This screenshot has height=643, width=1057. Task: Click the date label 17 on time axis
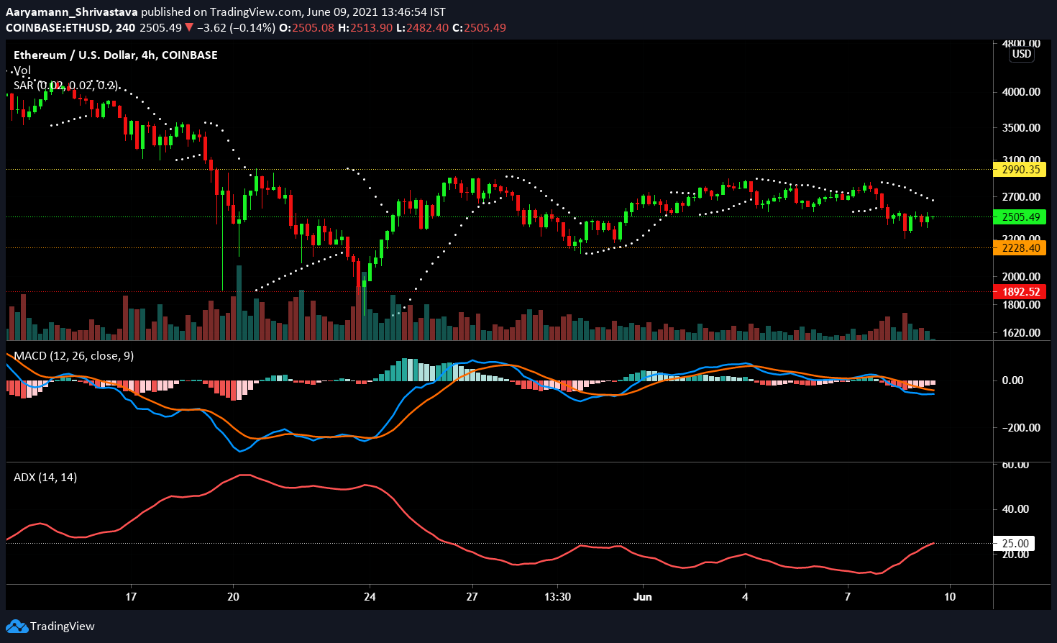pyautogui.click(x=131, y=597)
